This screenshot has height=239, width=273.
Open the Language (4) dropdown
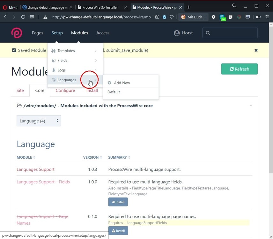[39, 121]
